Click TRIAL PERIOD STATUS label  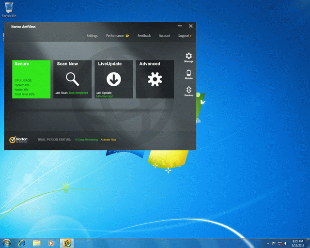tap(54, 139)
